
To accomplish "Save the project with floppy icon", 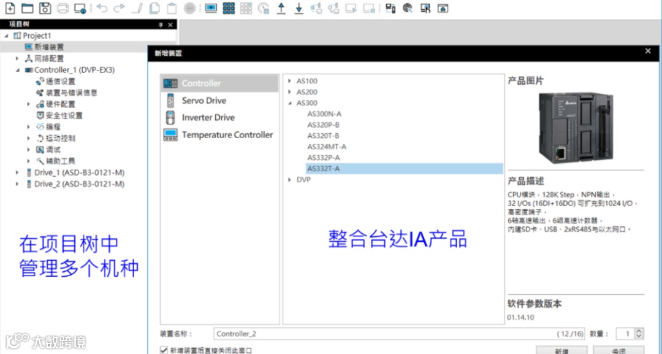I will [x=45, y=8].
